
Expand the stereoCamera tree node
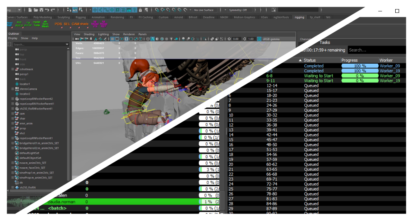(13, 89)
